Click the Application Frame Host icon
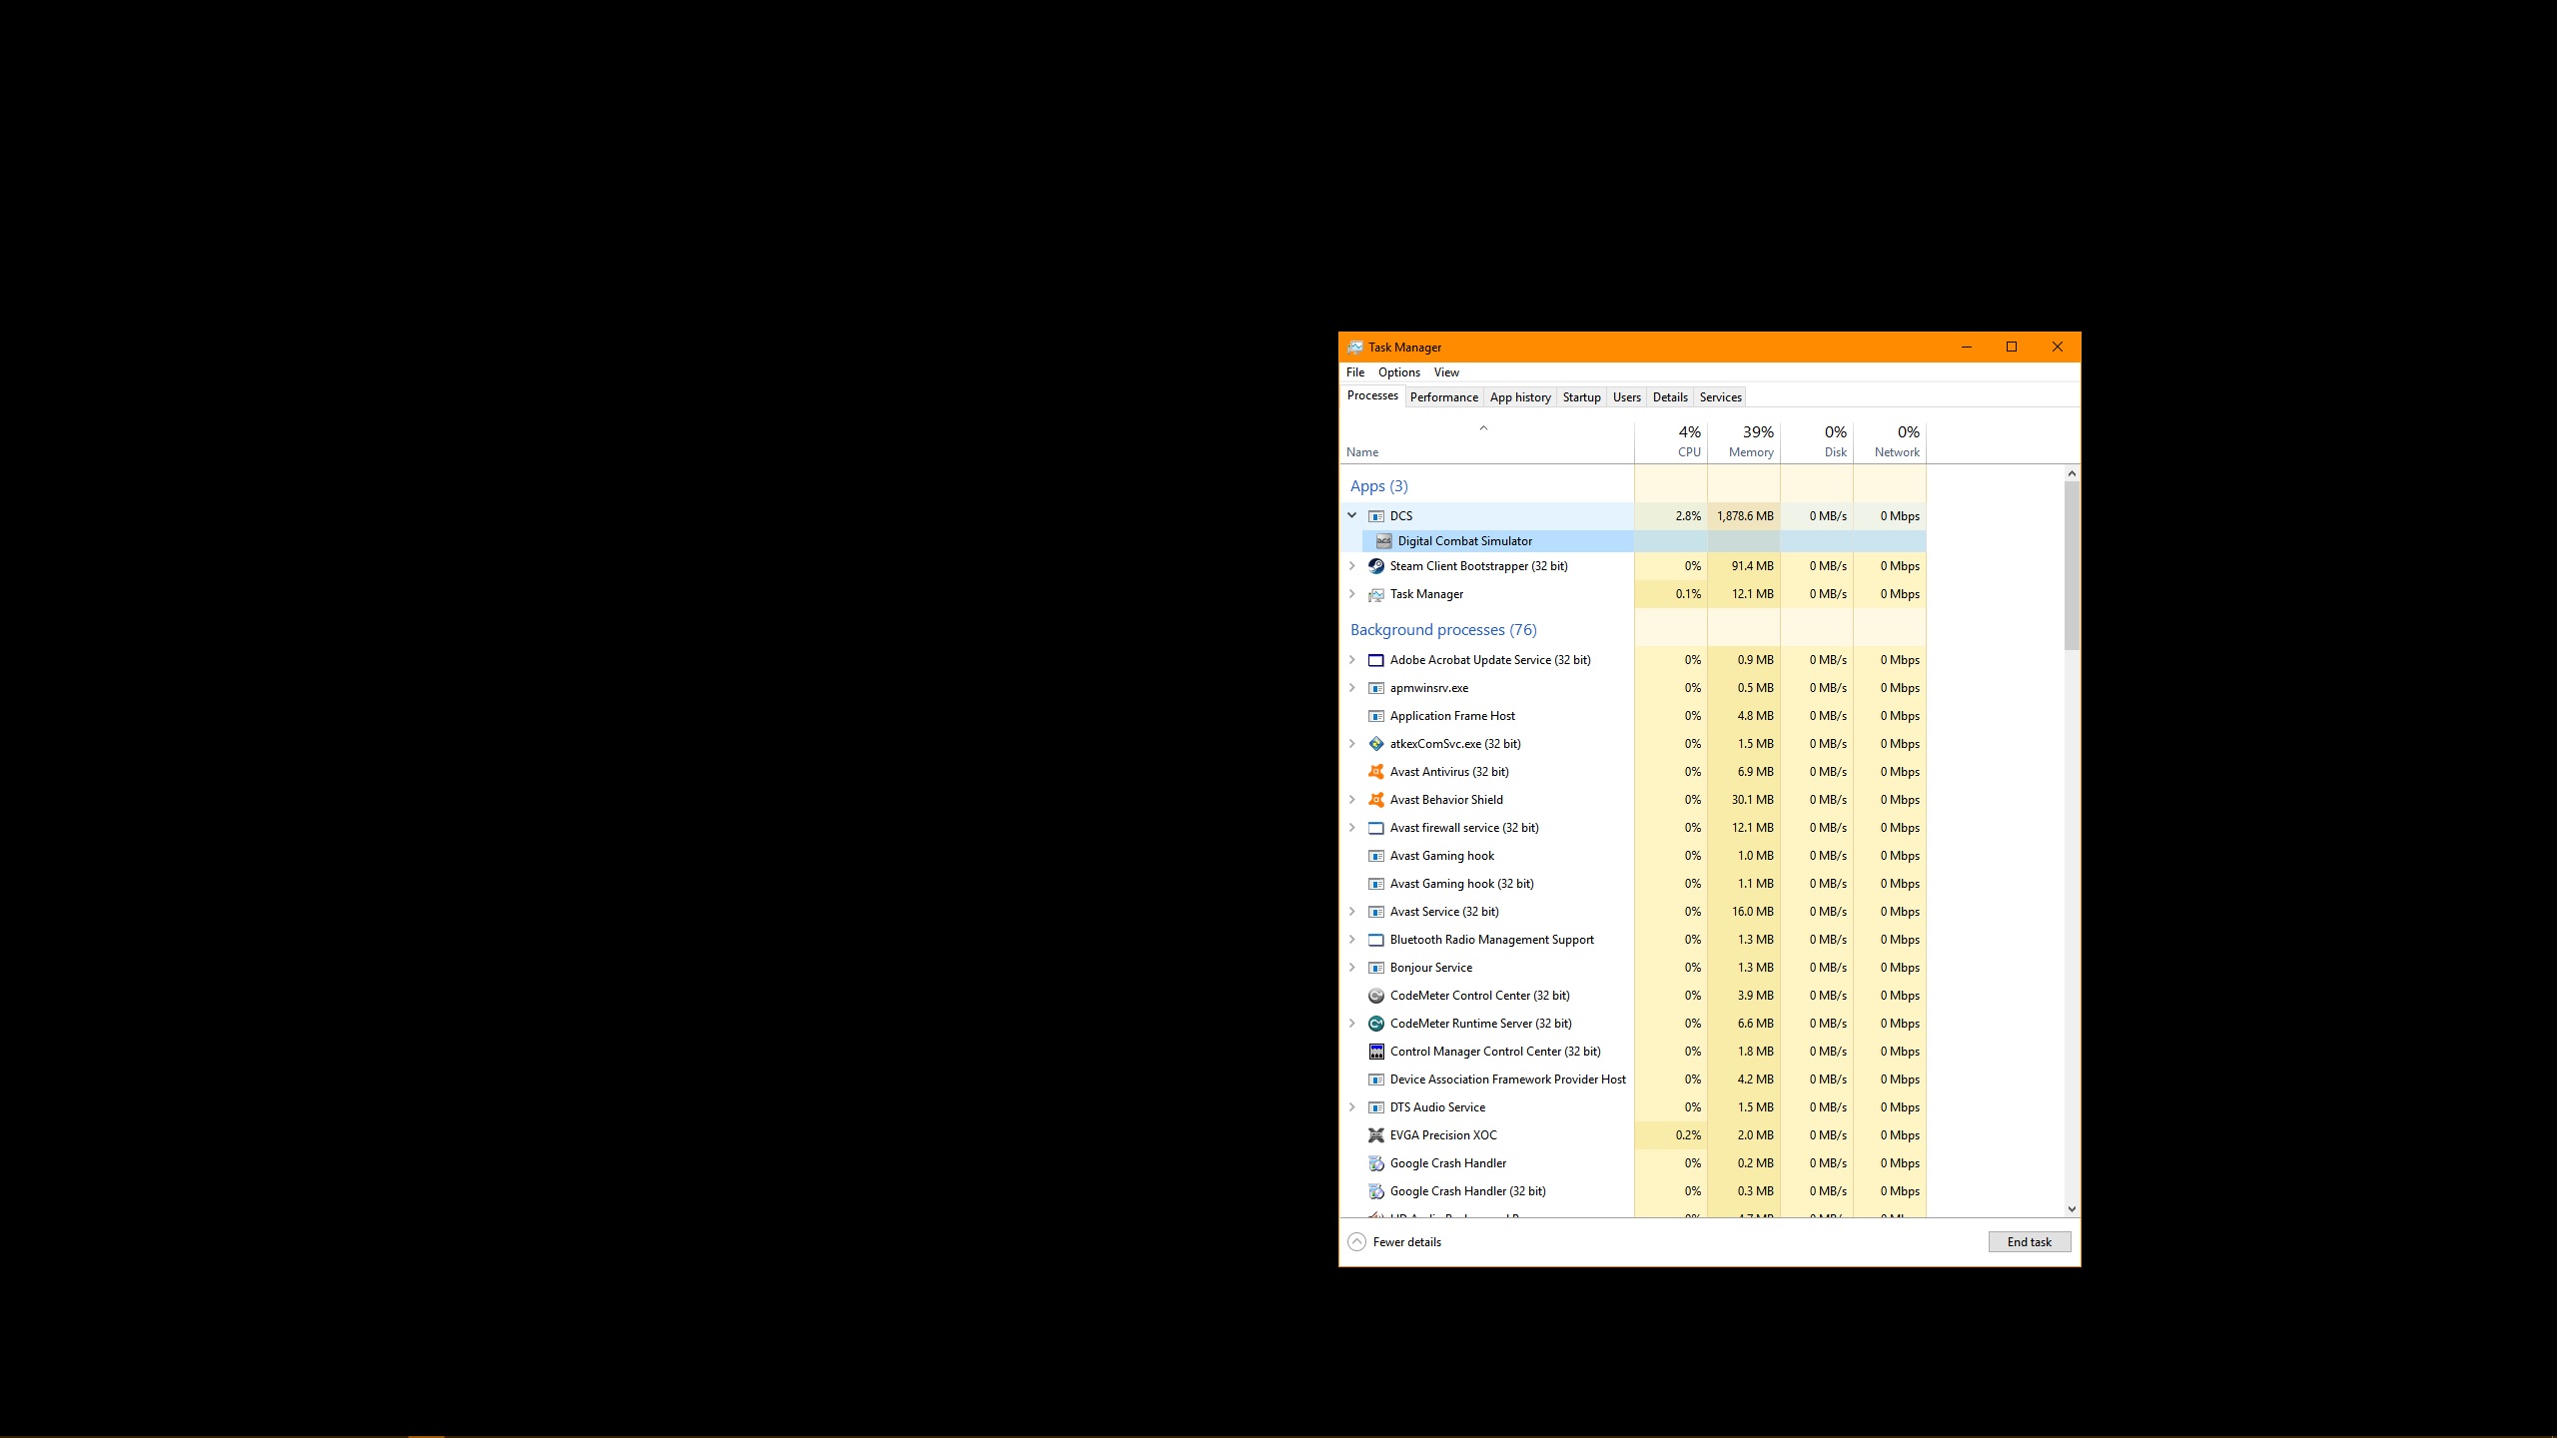The width and height of the screenshot is (2557, 1438). click(x=1375, y=716)
